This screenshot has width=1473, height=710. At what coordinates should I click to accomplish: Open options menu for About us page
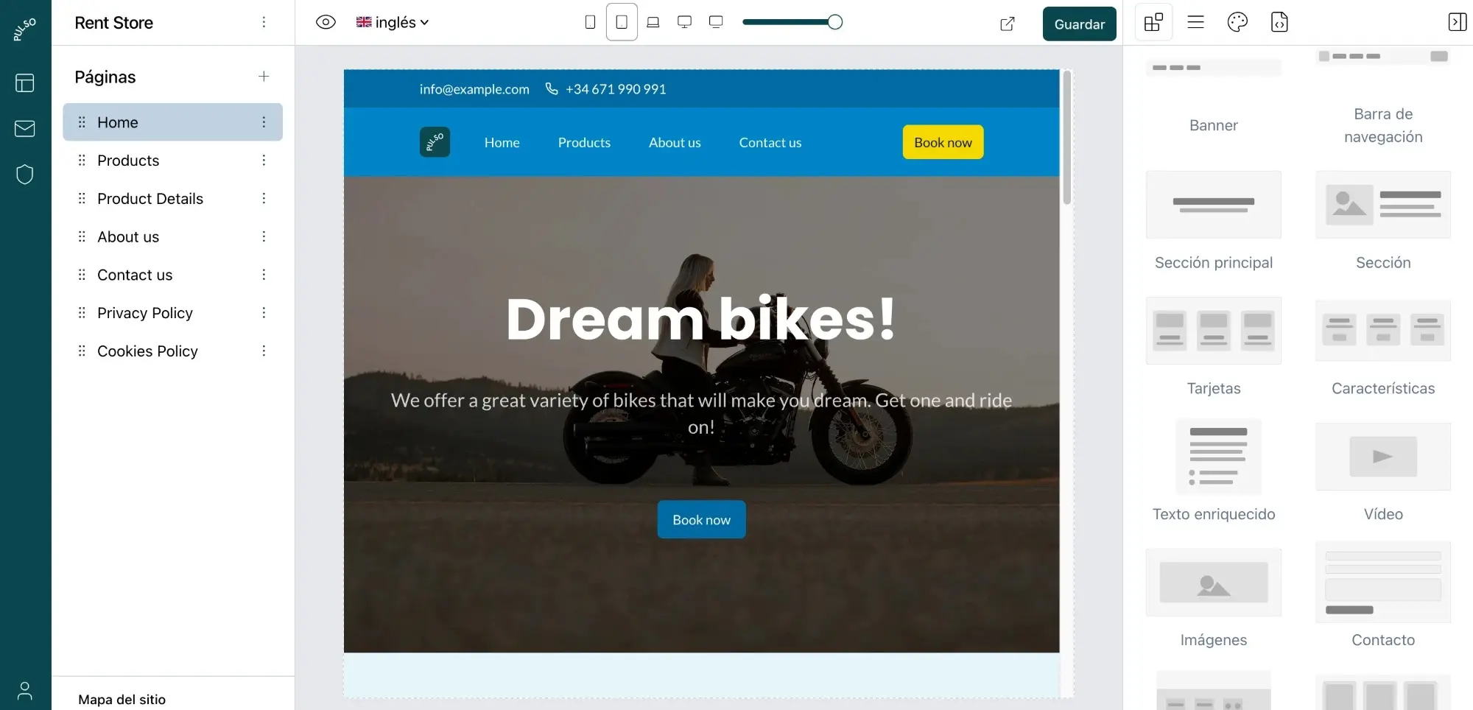pos(264,236)
